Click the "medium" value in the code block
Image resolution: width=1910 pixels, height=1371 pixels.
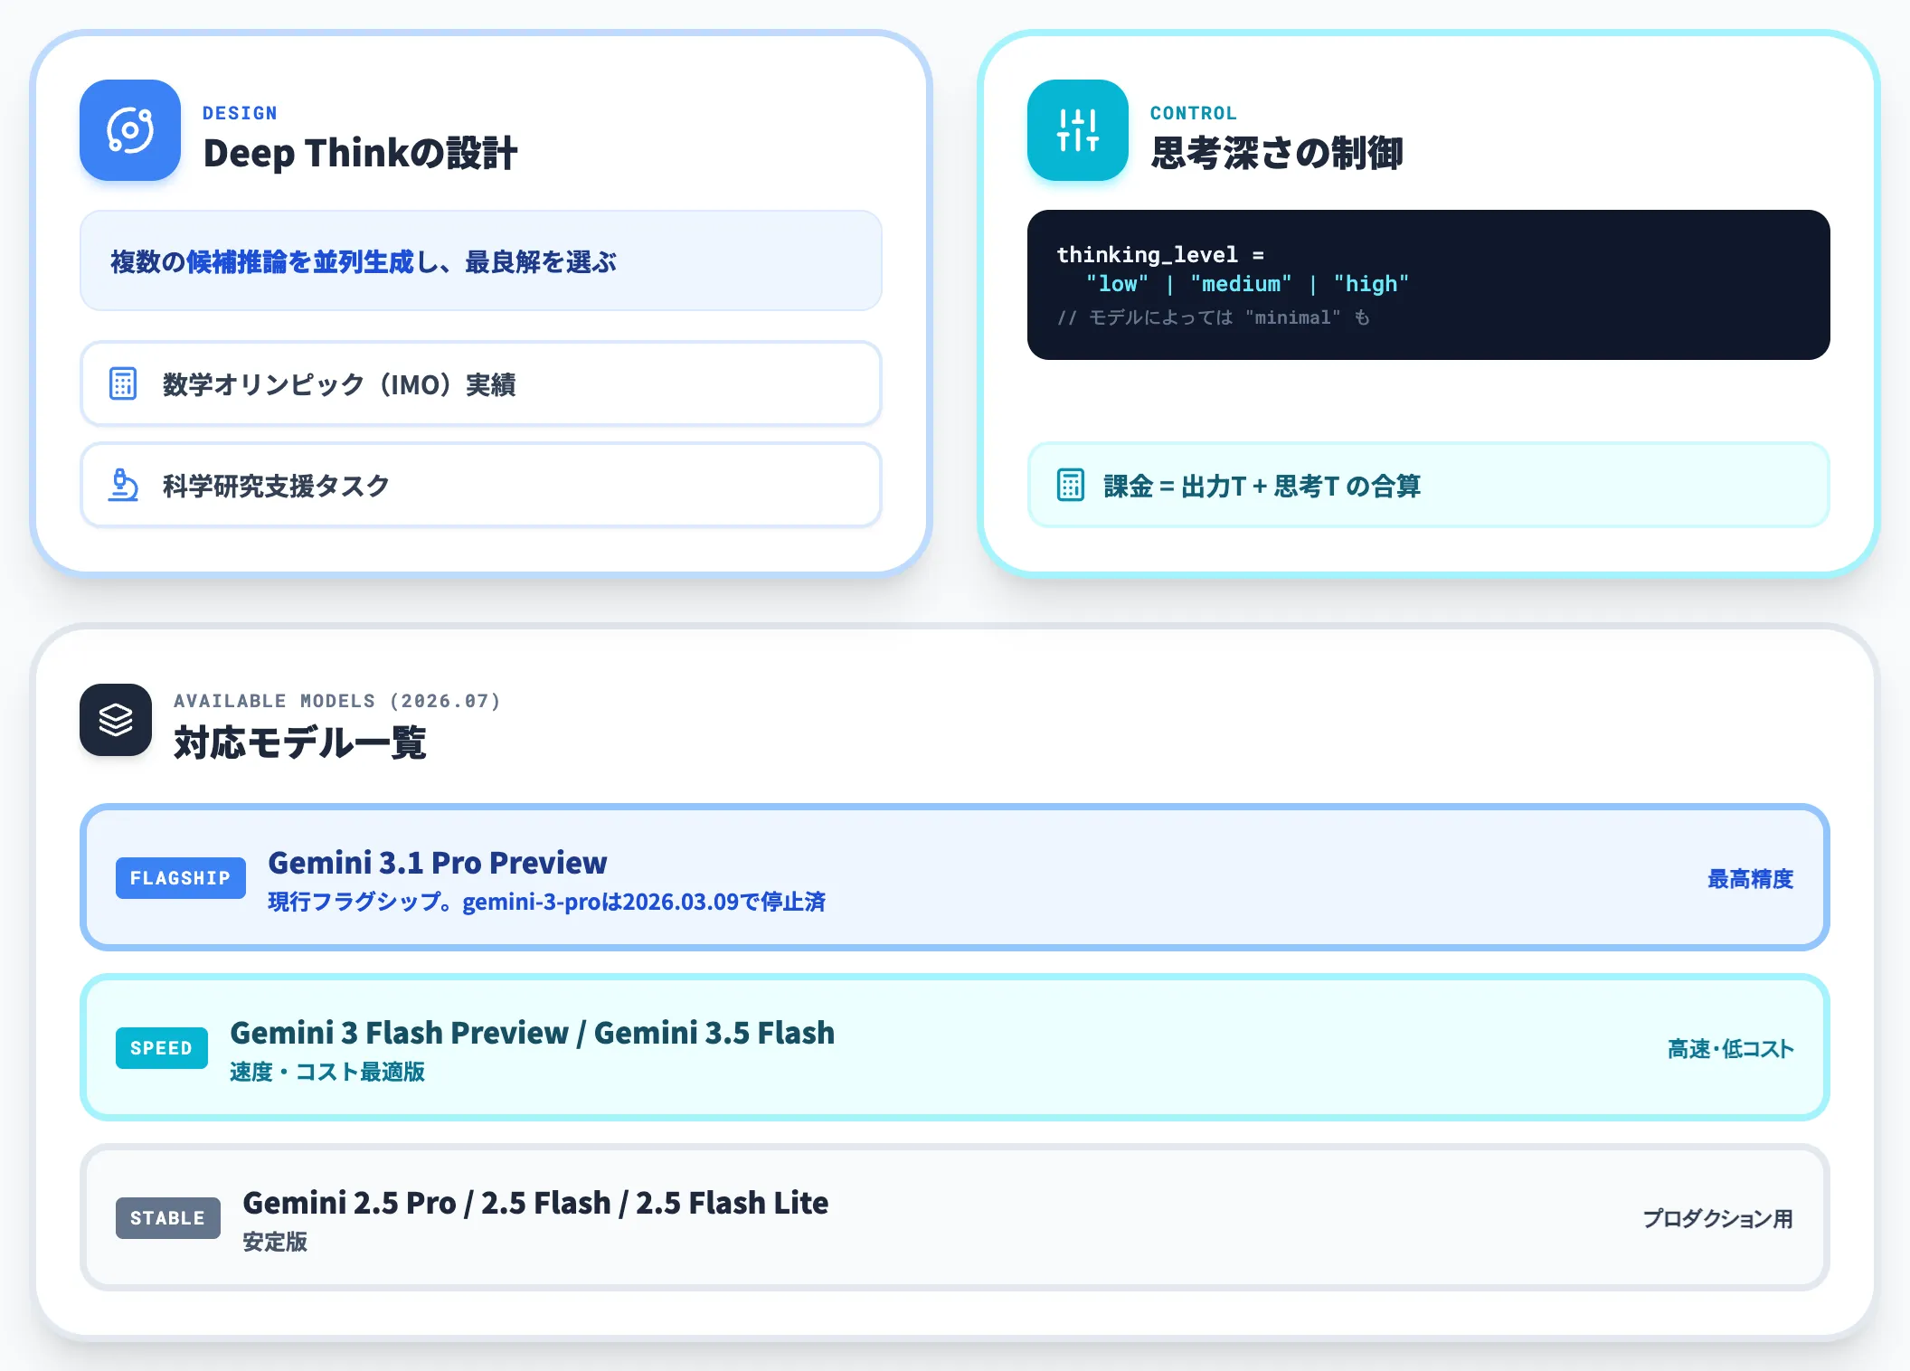[x=1241, y=284]
